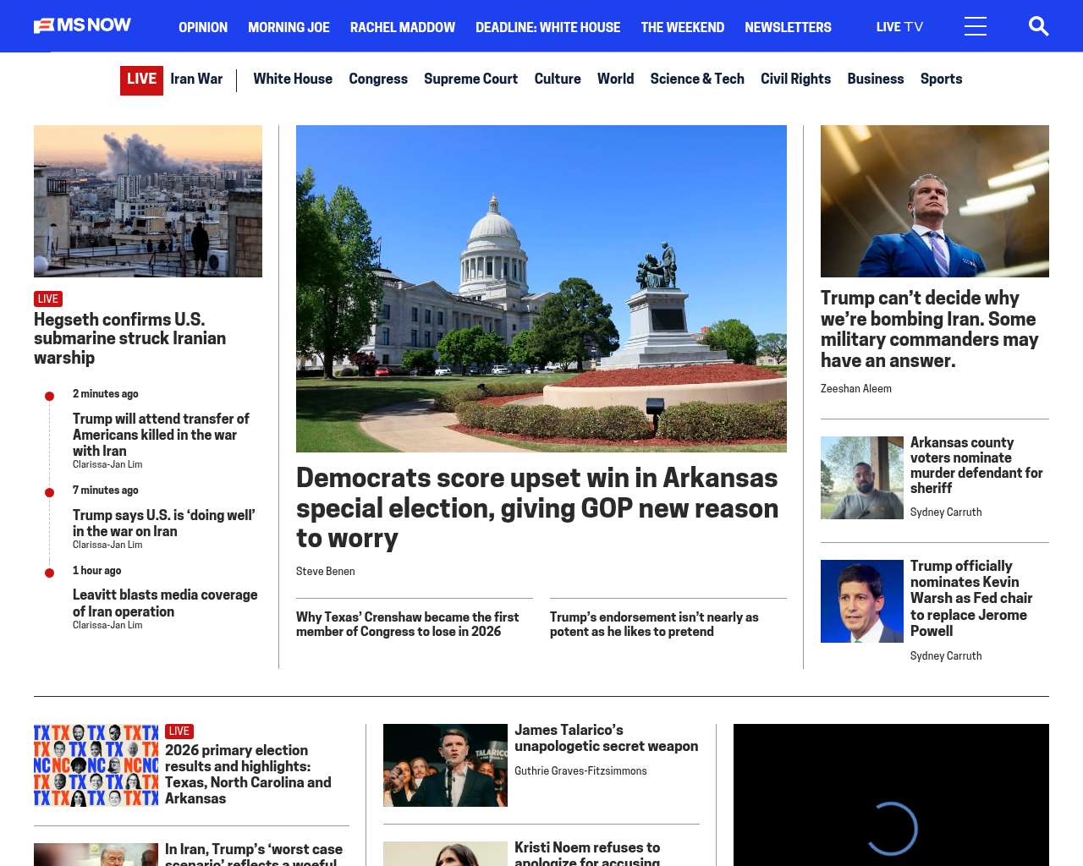The width and height of the screenshot is (1083, 866).
Task: Open the hamburger menu icon
Action: (975, 26)
